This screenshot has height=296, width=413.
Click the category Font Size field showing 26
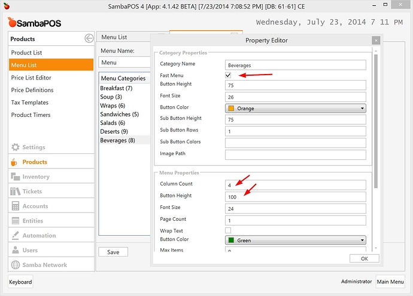pyautogui.click(x=296, y=97)
